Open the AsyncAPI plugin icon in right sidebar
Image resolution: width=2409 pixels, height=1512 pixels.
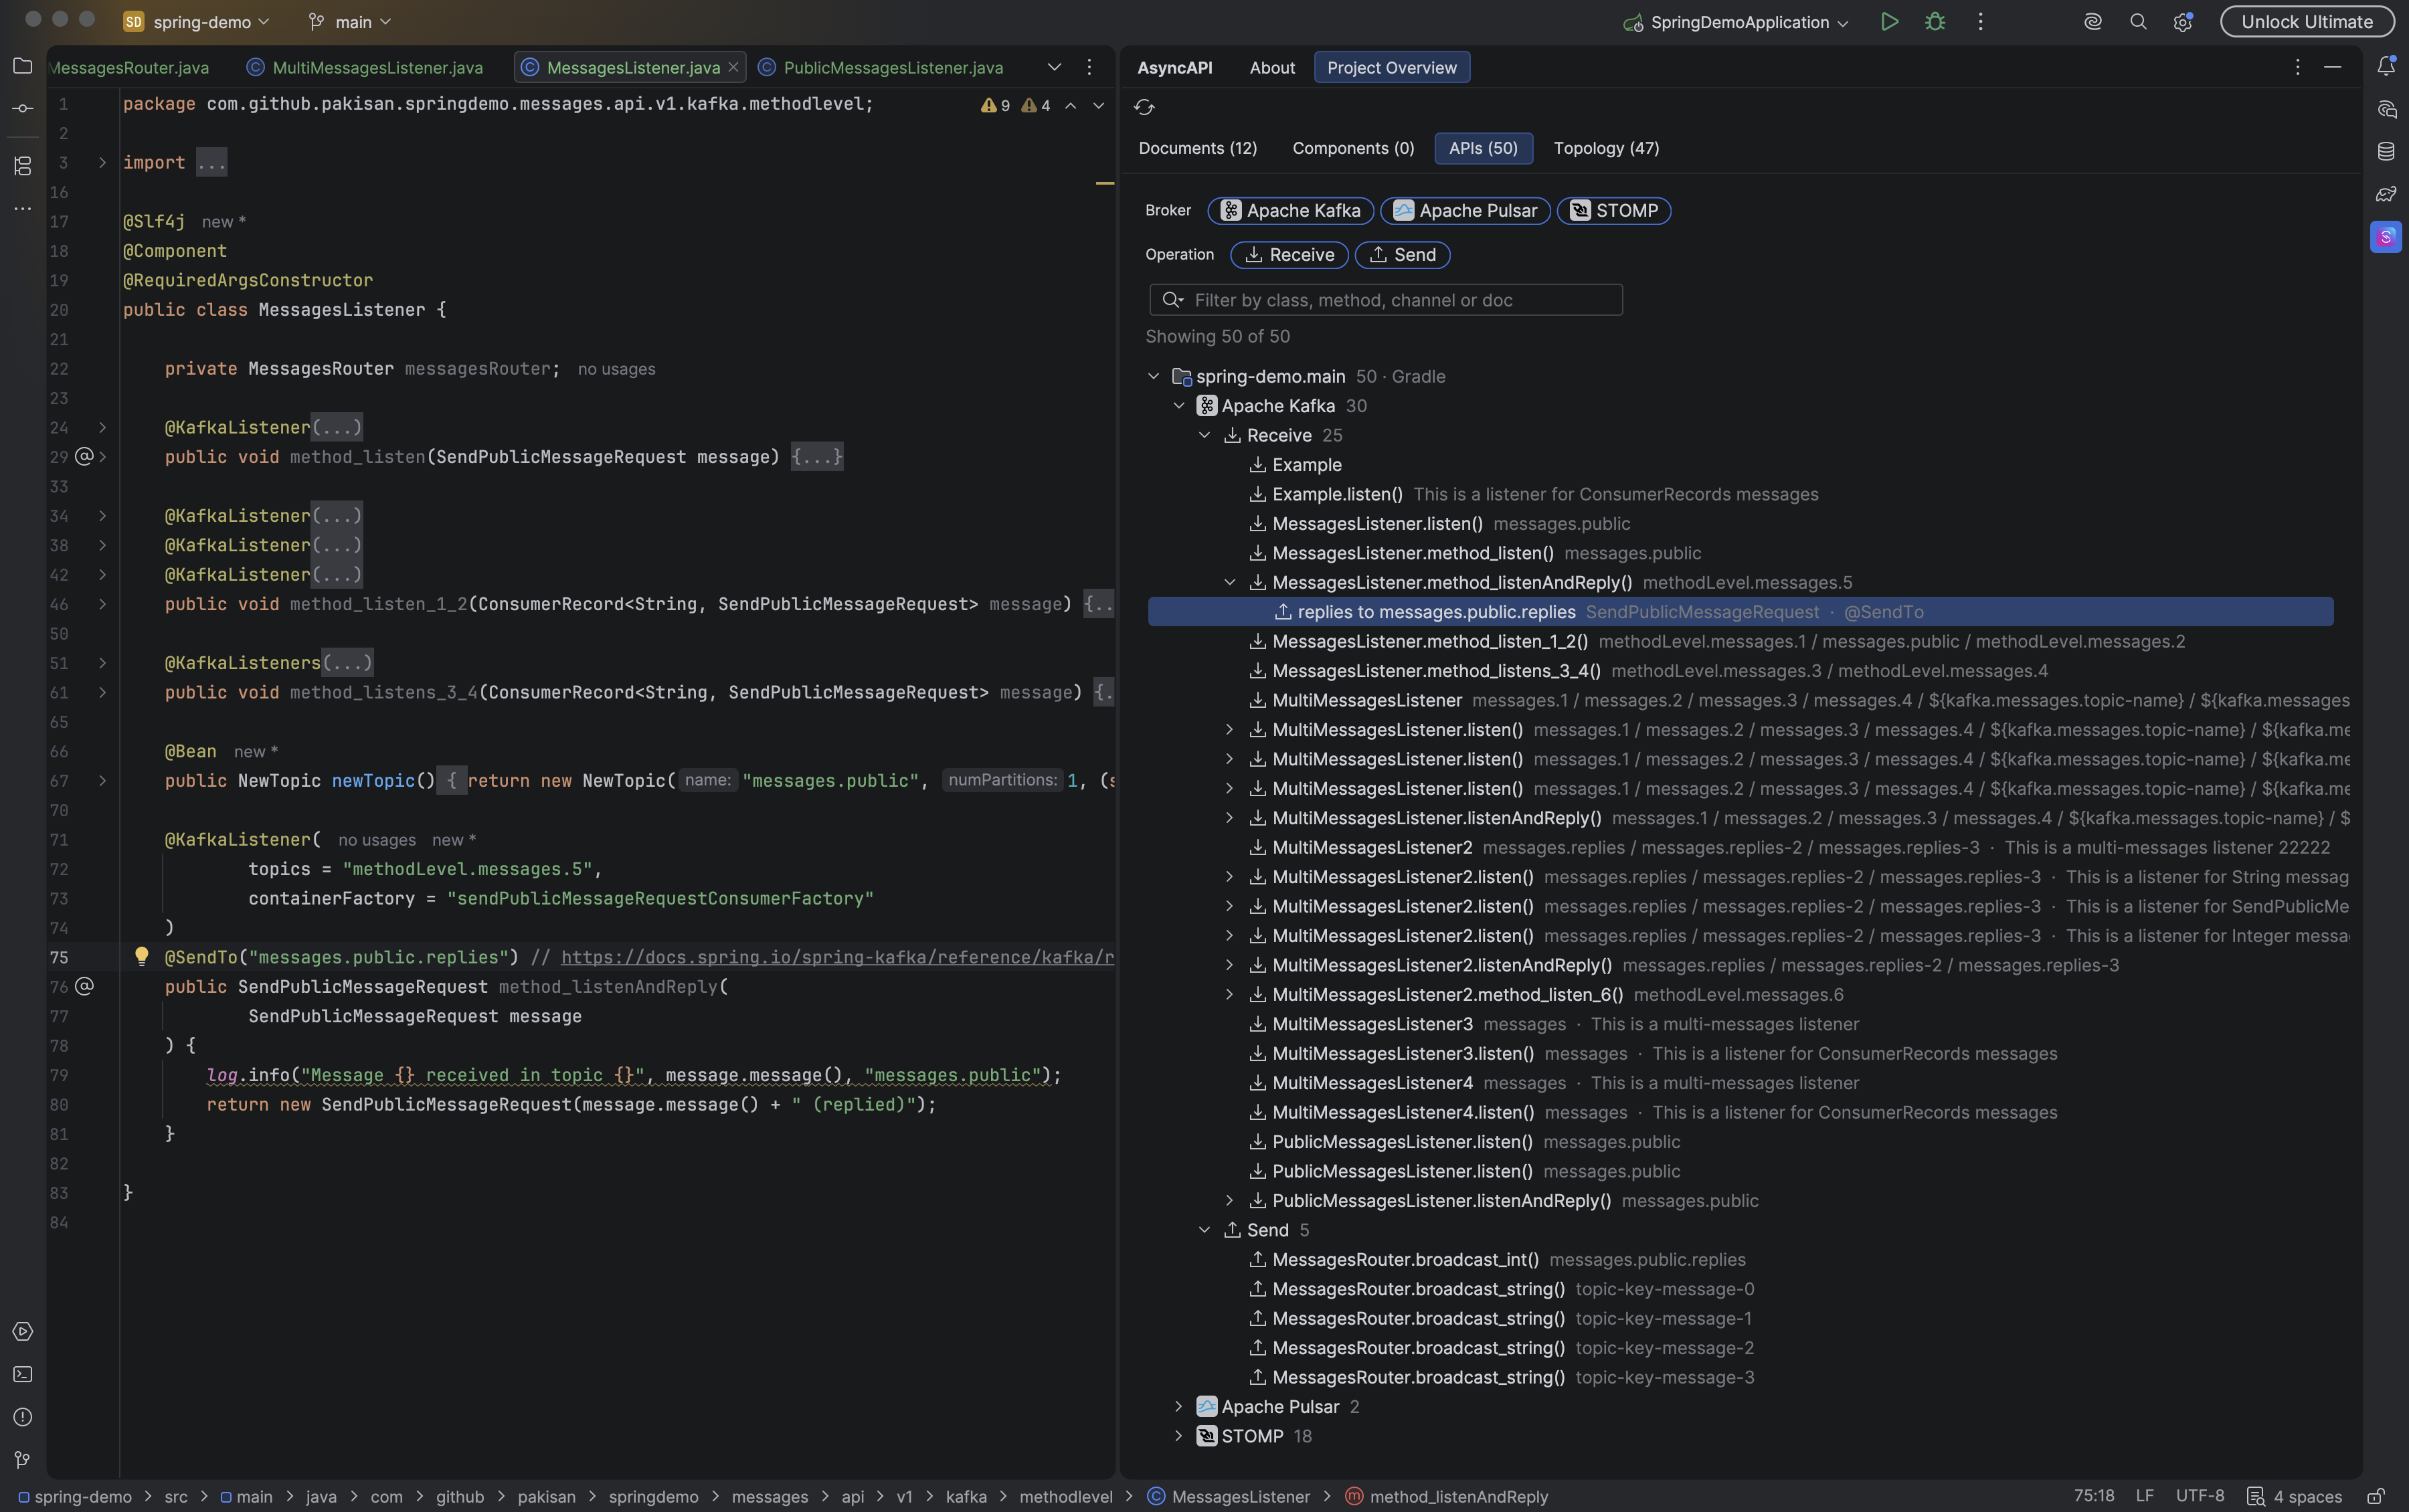point(2386,237)
